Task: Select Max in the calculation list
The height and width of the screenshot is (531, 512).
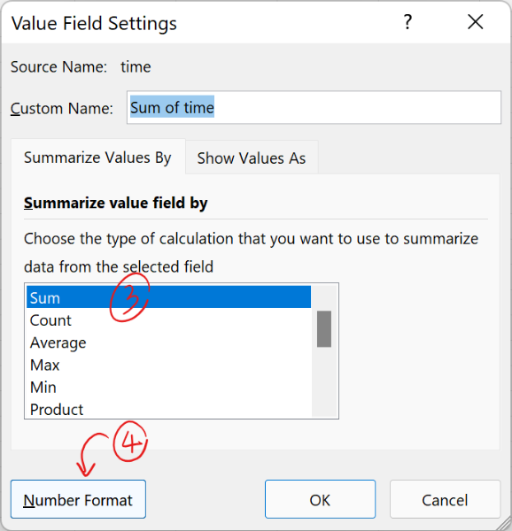Action: coord(168,365)
